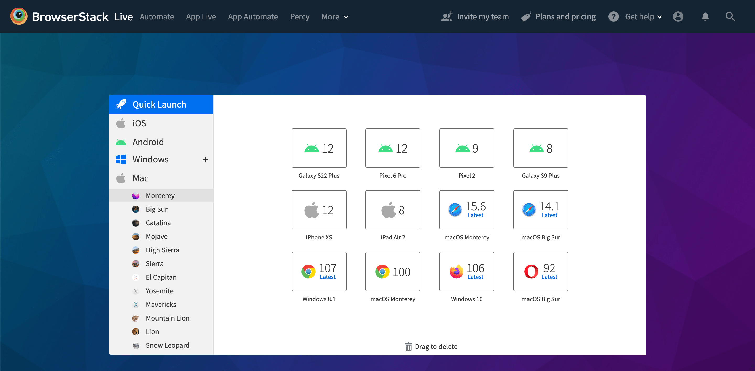Expand the More navigation menu
The height and width of the screenshot is (371, 755).
click(x=335, y=17)
